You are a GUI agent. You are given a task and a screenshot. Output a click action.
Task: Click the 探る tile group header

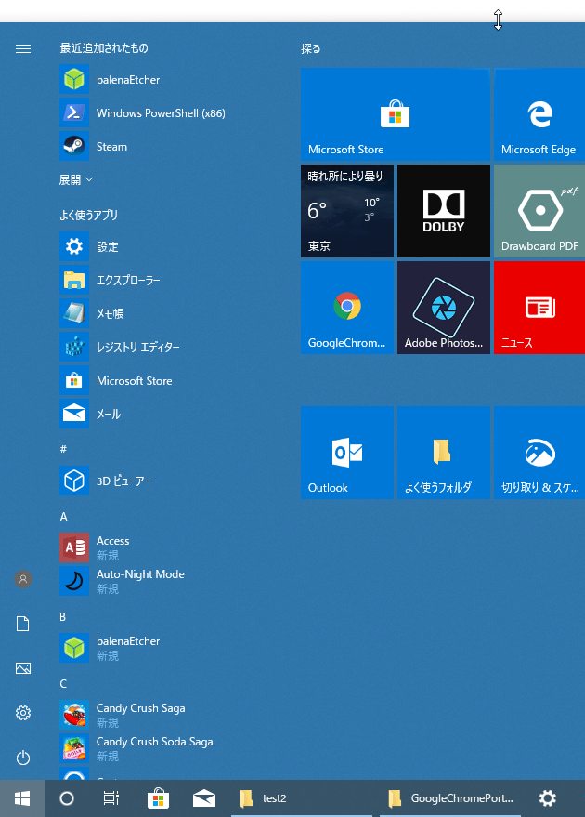311,48
